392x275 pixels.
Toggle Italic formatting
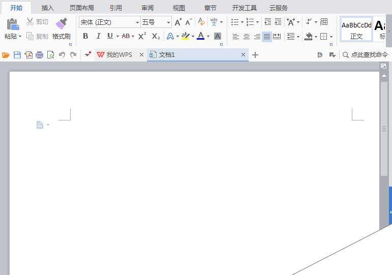pos(98,36)
